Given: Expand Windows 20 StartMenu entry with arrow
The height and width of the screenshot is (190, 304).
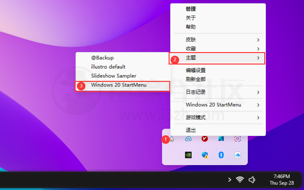Looking at the screenshot, I should pos(218,105).
